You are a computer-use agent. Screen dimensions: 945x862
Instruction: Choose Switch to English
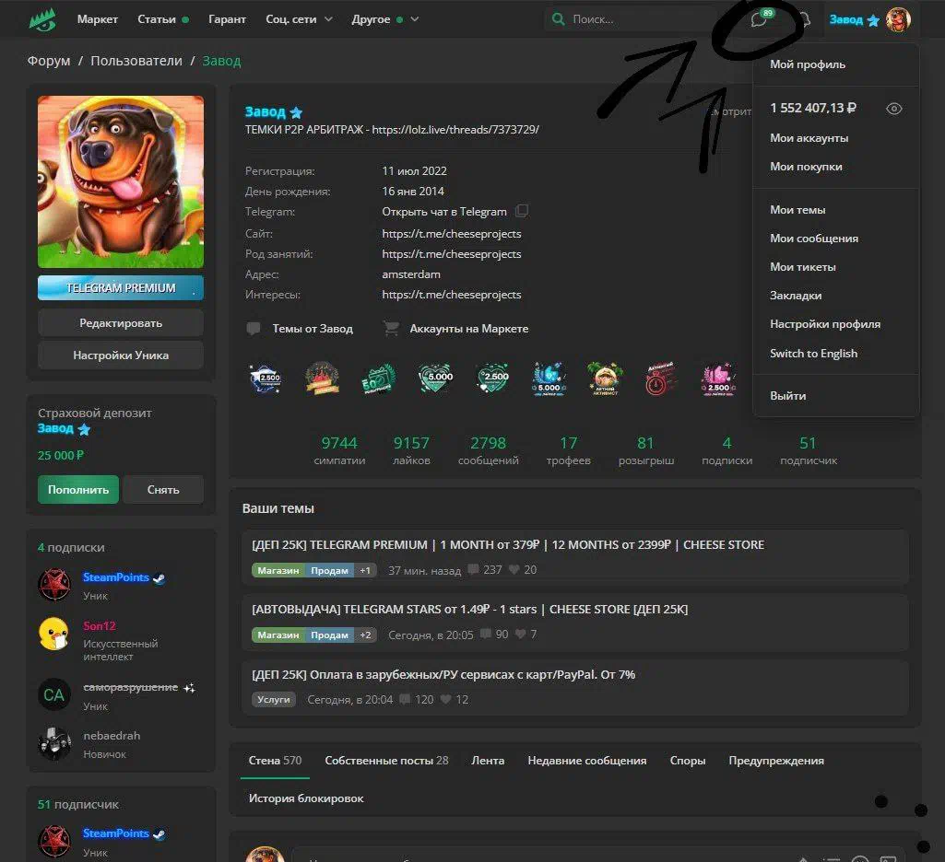pos(813,354)
